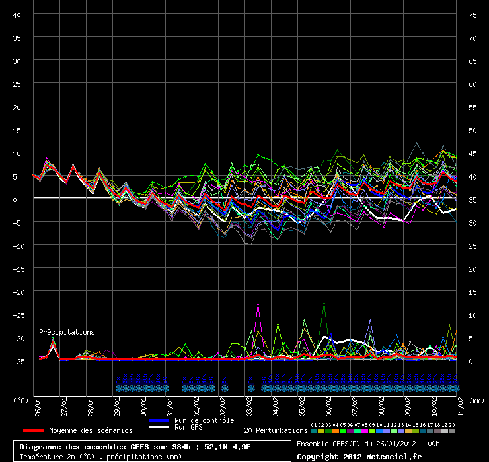Click the Run GFS legend label
Screen dimensions: 489x462
pos(188,427)
